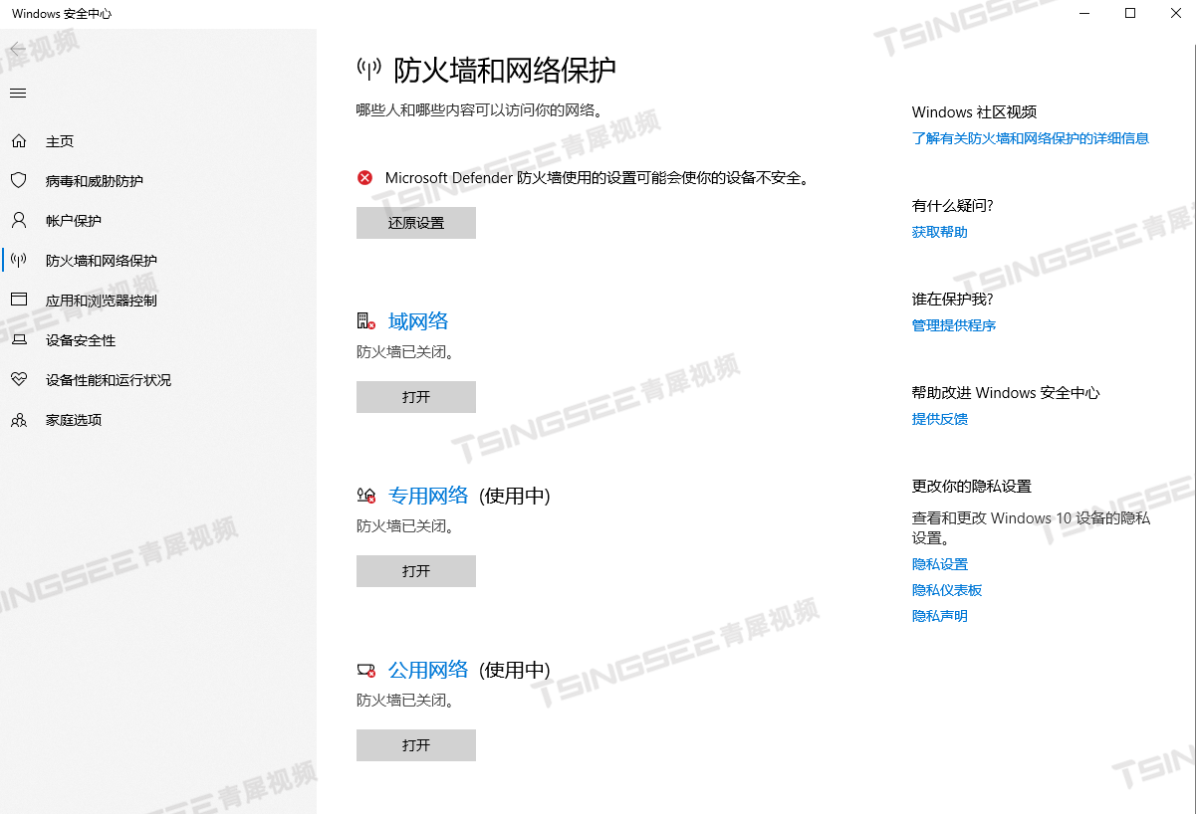
Task: Click the app and browser control icon
Action: [x=18, y=301]
